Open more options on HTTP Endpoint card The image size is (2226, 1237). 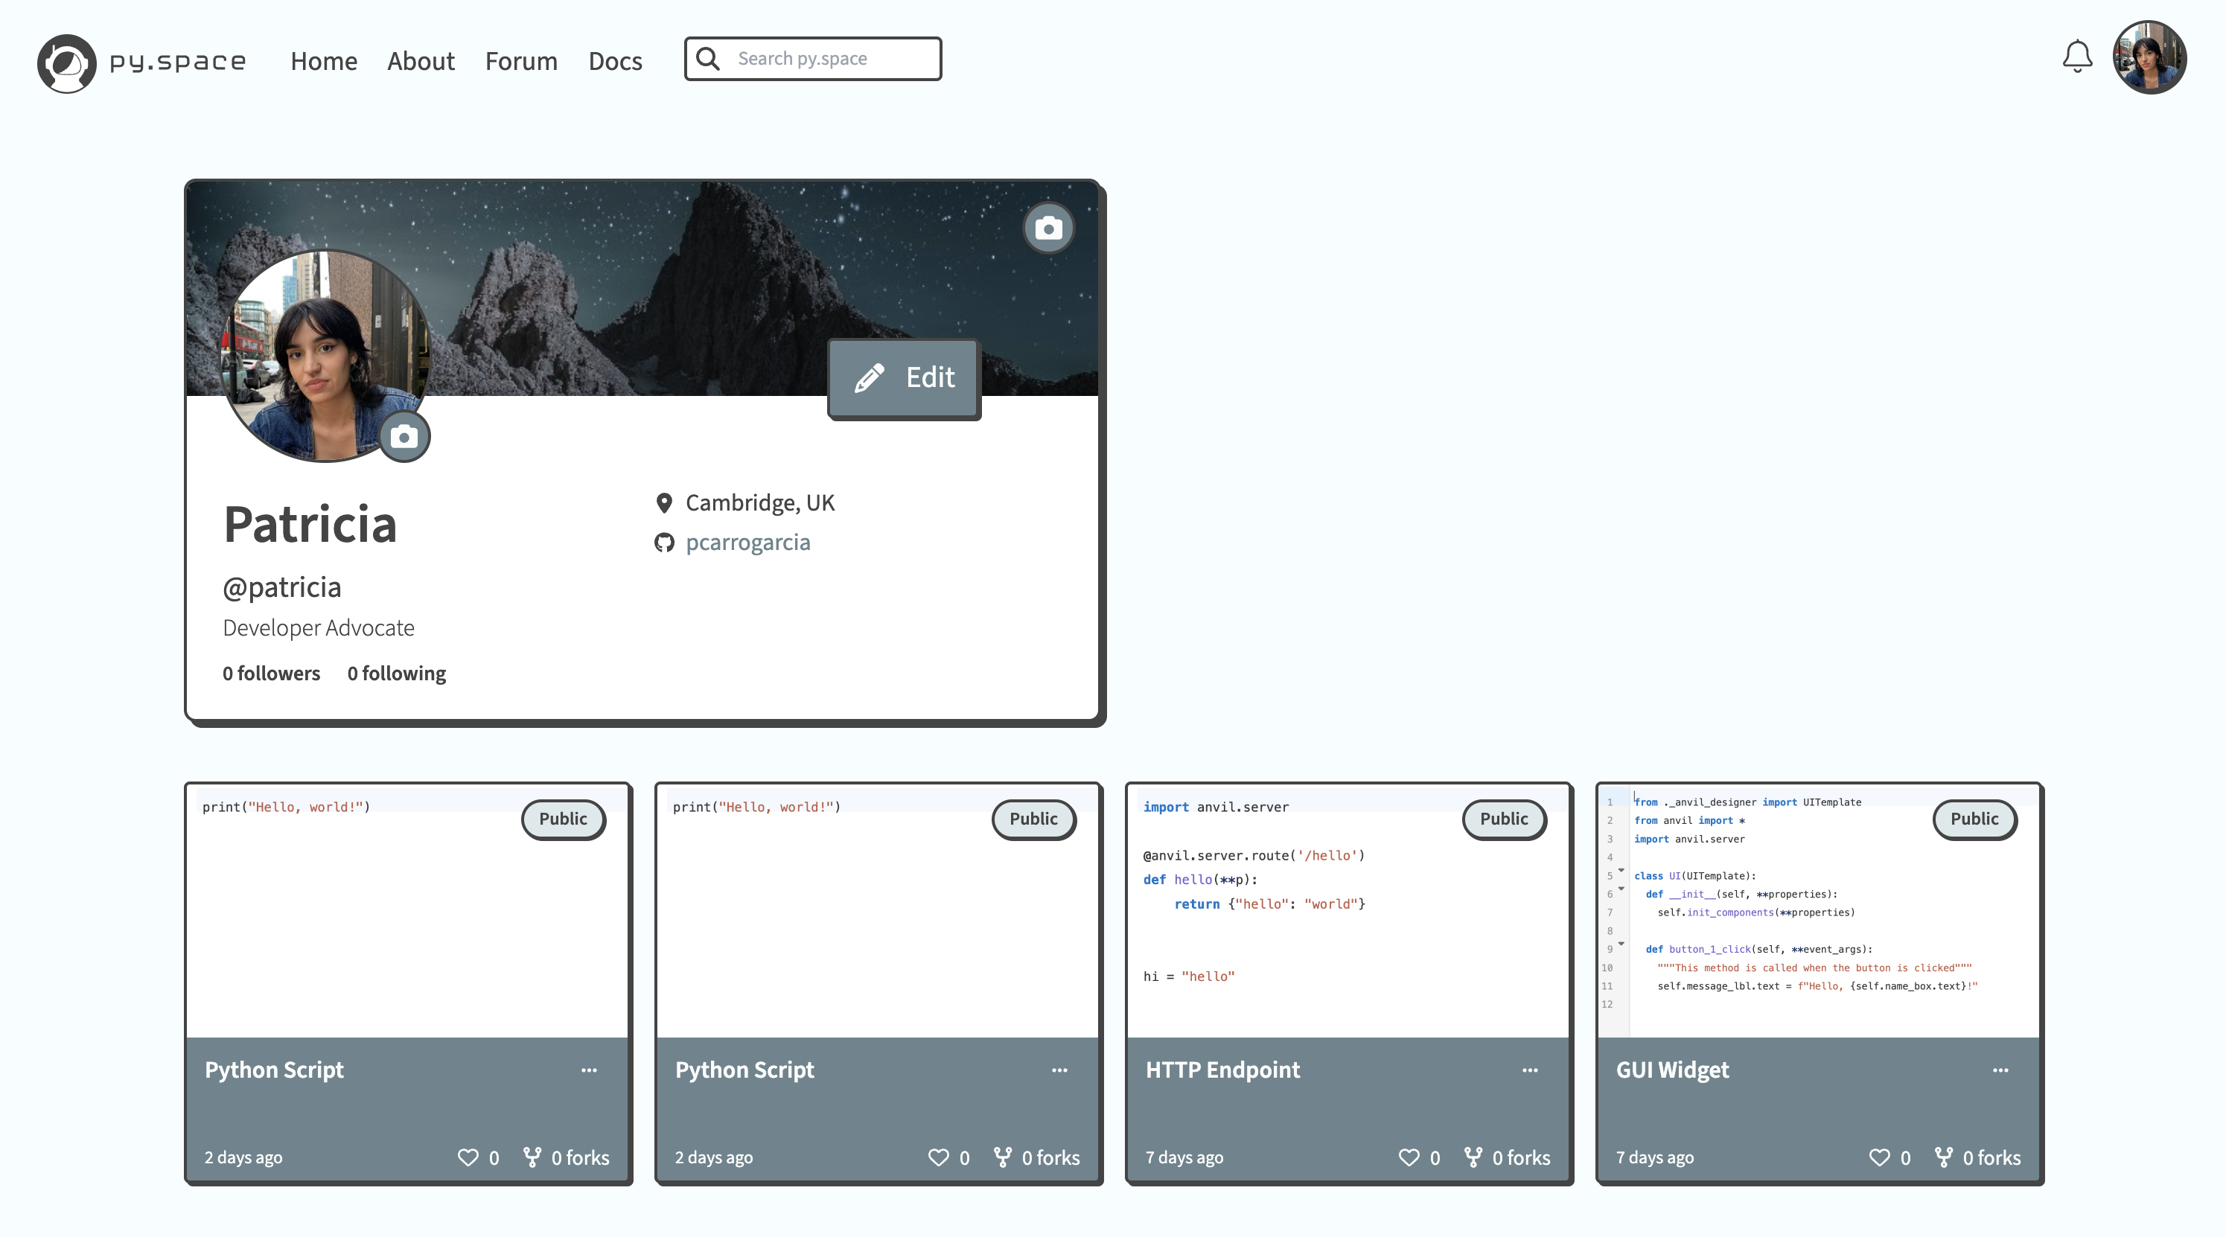[x=1531, y=1070]
